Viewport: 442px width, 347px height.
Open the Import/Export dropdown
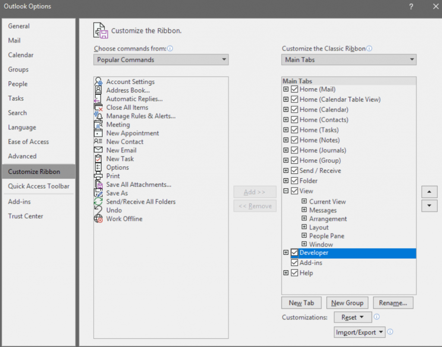[360, 332]
